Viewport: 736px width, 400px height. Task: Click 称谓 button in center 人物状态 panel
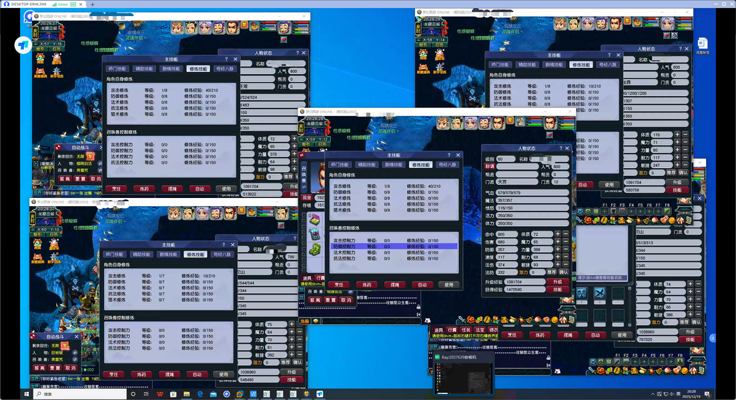[x=490, y=167]
